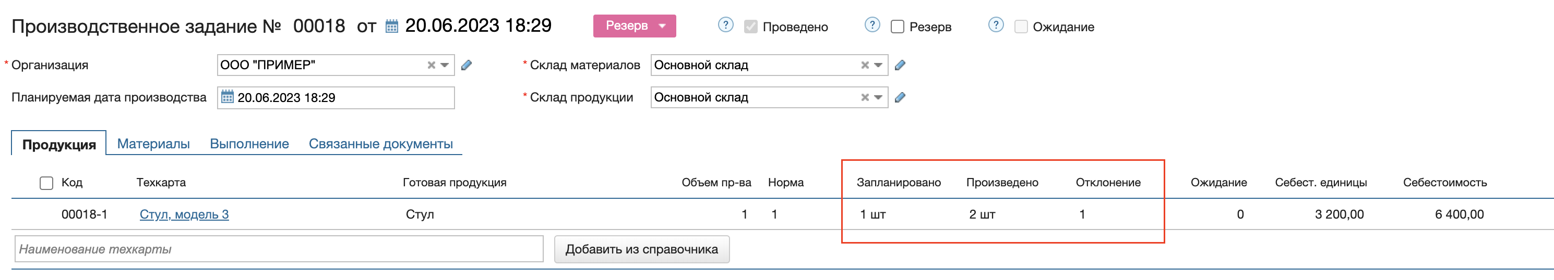Click the unit cost value 3 200,00
This screenshot has width=1554, height=280.
pos(1339,214)
